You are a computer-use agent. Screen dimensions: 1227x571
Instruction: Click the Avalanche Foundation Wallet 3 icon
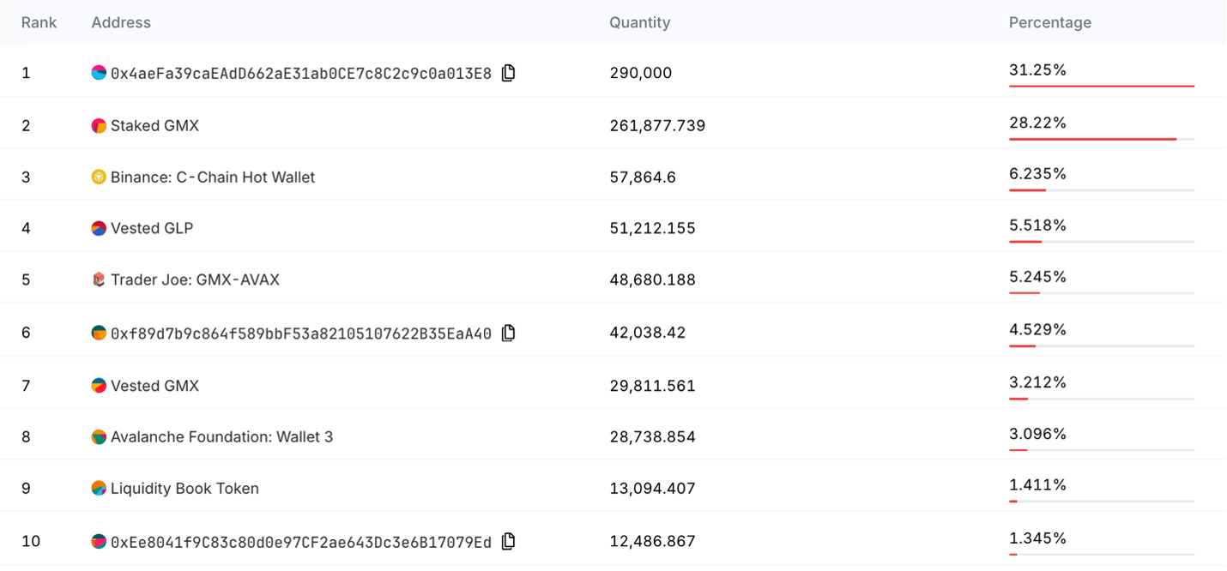pyautogui.click(x=99, y=436)
